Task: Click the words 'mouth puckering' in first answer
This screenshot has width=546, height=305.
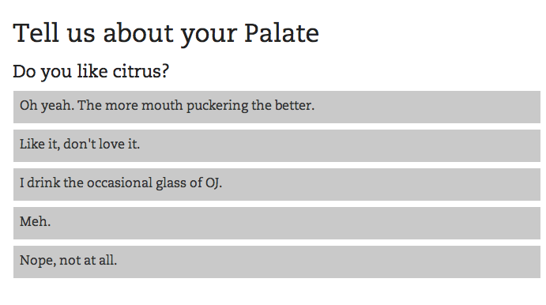Action: [194, 106]
